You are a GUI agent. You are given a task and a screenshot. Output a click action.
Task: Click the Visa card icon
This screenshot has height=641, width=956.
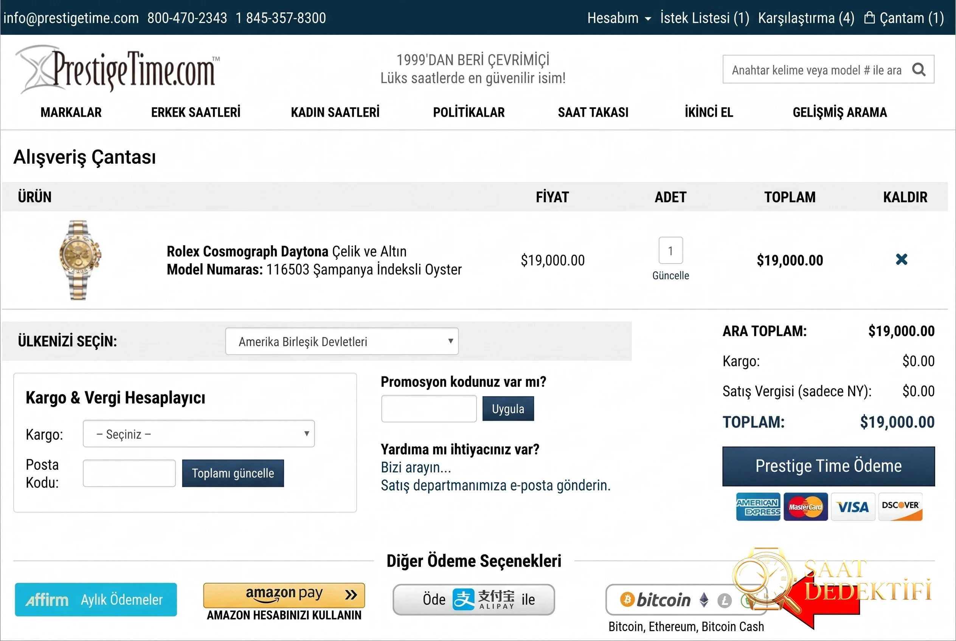(853, 506)
